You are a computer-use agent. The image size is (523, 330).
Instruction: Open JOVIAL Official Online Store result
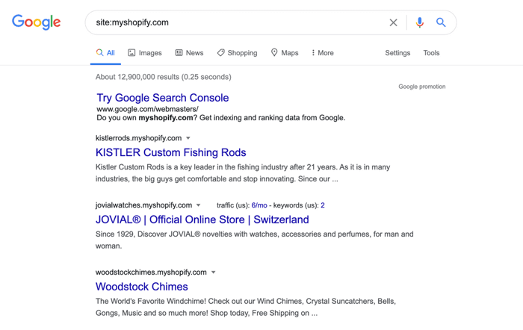202,220
